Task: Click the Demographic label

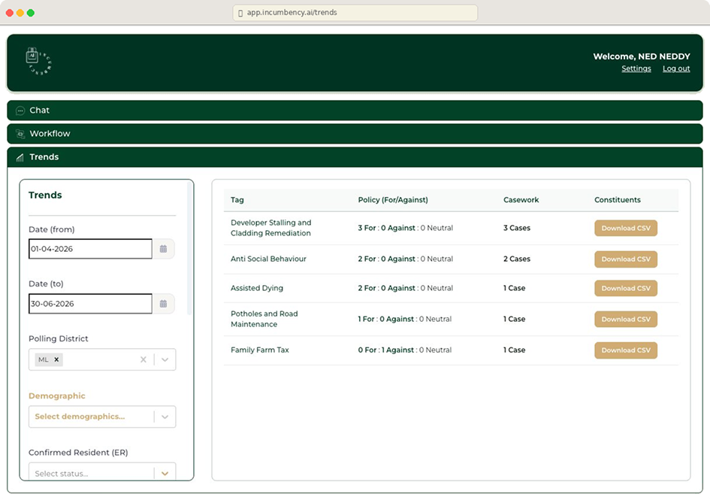Action: click(x=57, y=395)
